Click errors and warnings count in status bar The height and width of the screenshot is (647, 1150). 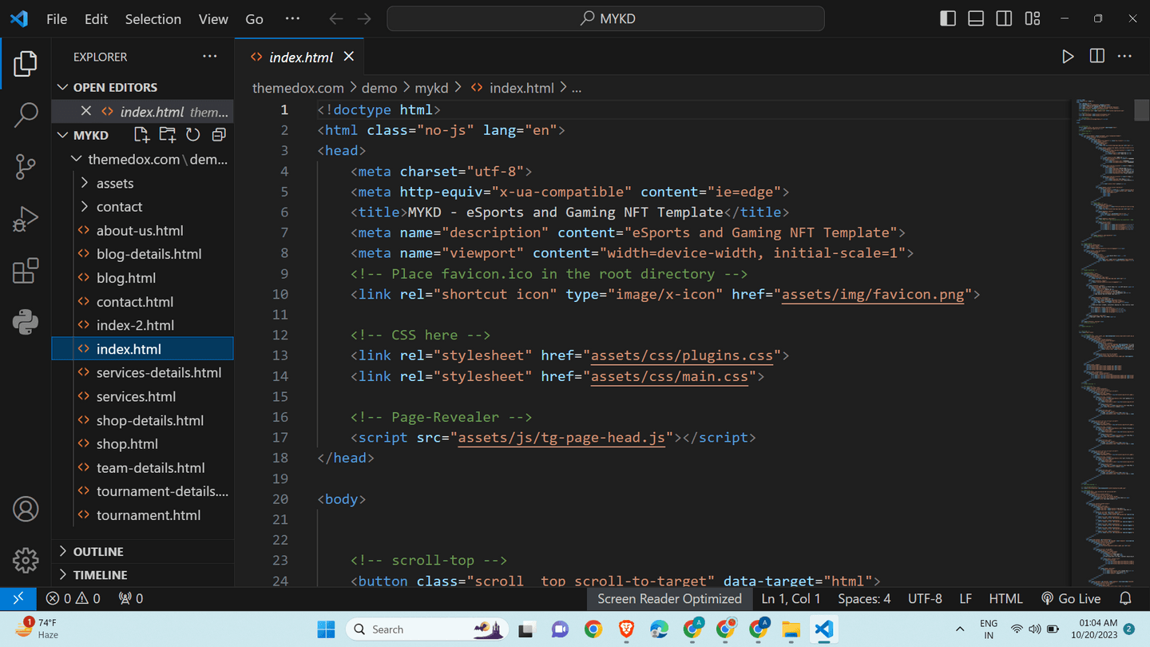click(x=73, y=598)
